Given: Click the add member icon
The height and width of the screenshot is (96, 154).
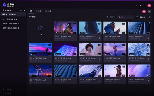Looking at the screenshot, I should [149, 12].
